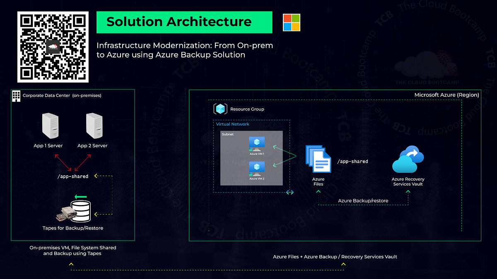Screen dimensions: 497x279
Task: Click the Azure Files + Azure Backup caption link
Action: tap(335, 256)
